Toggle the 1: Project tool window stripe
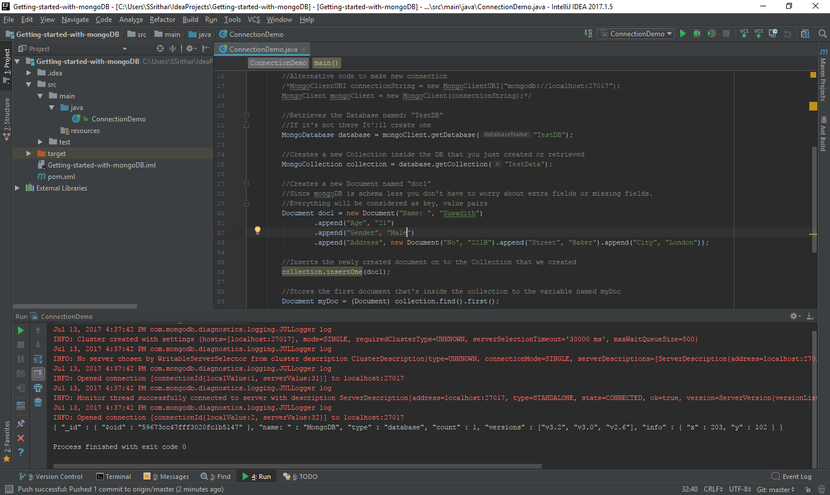This screenshot has width=830, height=495. click(6, 66)
